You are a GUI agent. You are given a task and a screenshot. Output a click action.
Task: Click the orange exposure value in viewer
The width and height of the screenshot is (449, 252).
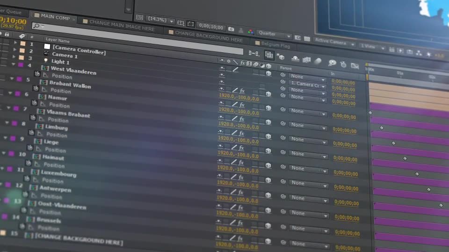click(440, 56)
